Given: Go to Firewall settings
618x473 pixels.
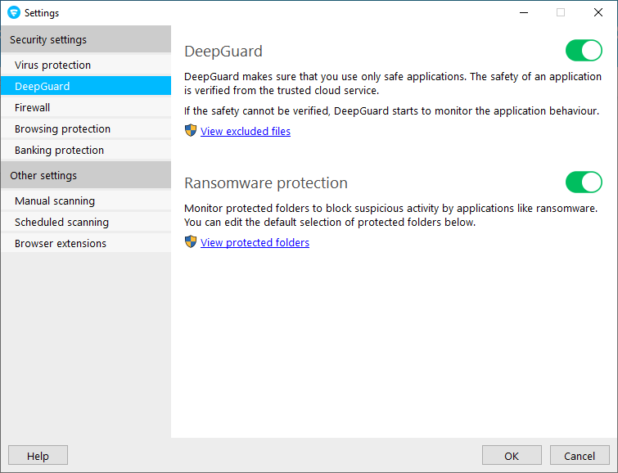Looking at the screenshot, I should [x=33, y=107].
